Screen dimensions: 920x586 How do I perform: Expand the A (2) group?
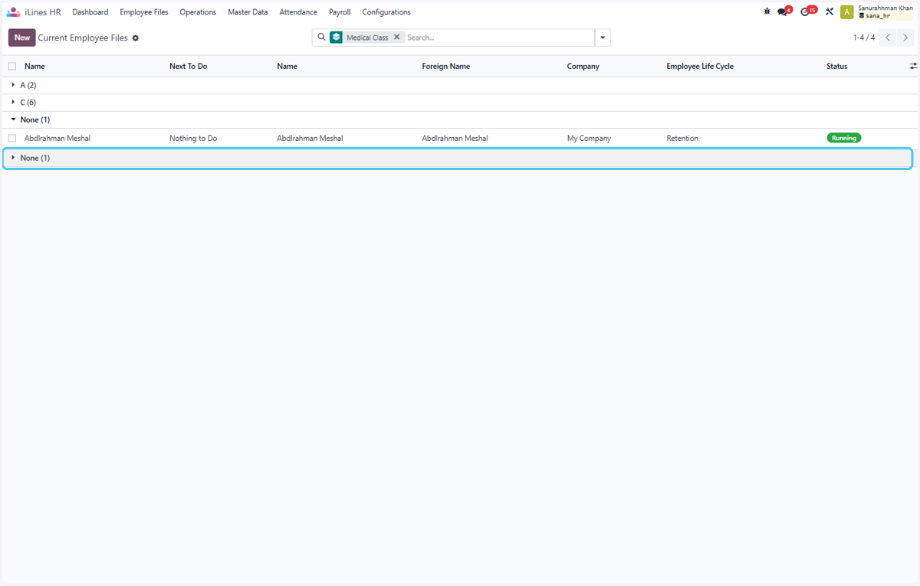460,85
